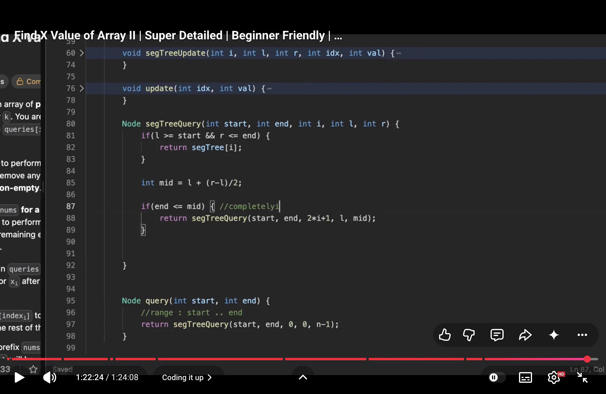The height and width of the screenshot is (394, 606).
Task: Open the 'Coding it up' chapter list
Action: click(x=187, y=377)
